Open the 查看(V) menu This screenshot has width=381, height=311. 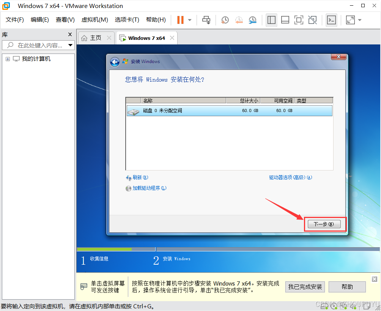click(x=65, y=20)
